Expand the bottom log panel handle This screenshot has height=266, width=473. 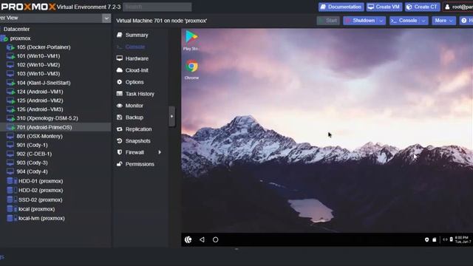tap(236, 249)
